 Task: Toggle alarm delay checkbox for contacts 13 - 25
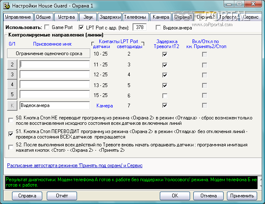[165, 85]
